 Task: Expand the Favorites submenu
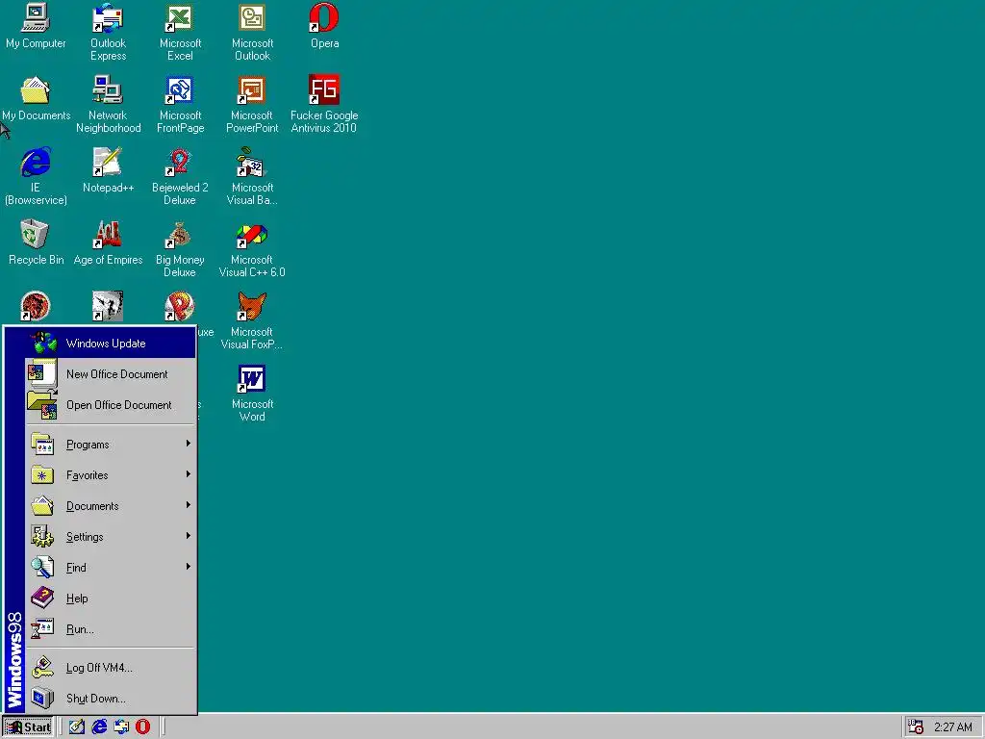pyautogui.click(x=111, y=475)
